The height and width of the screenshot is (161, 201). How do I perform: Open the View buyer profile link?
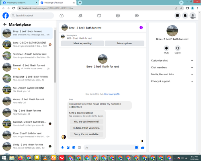click(112, 94)
